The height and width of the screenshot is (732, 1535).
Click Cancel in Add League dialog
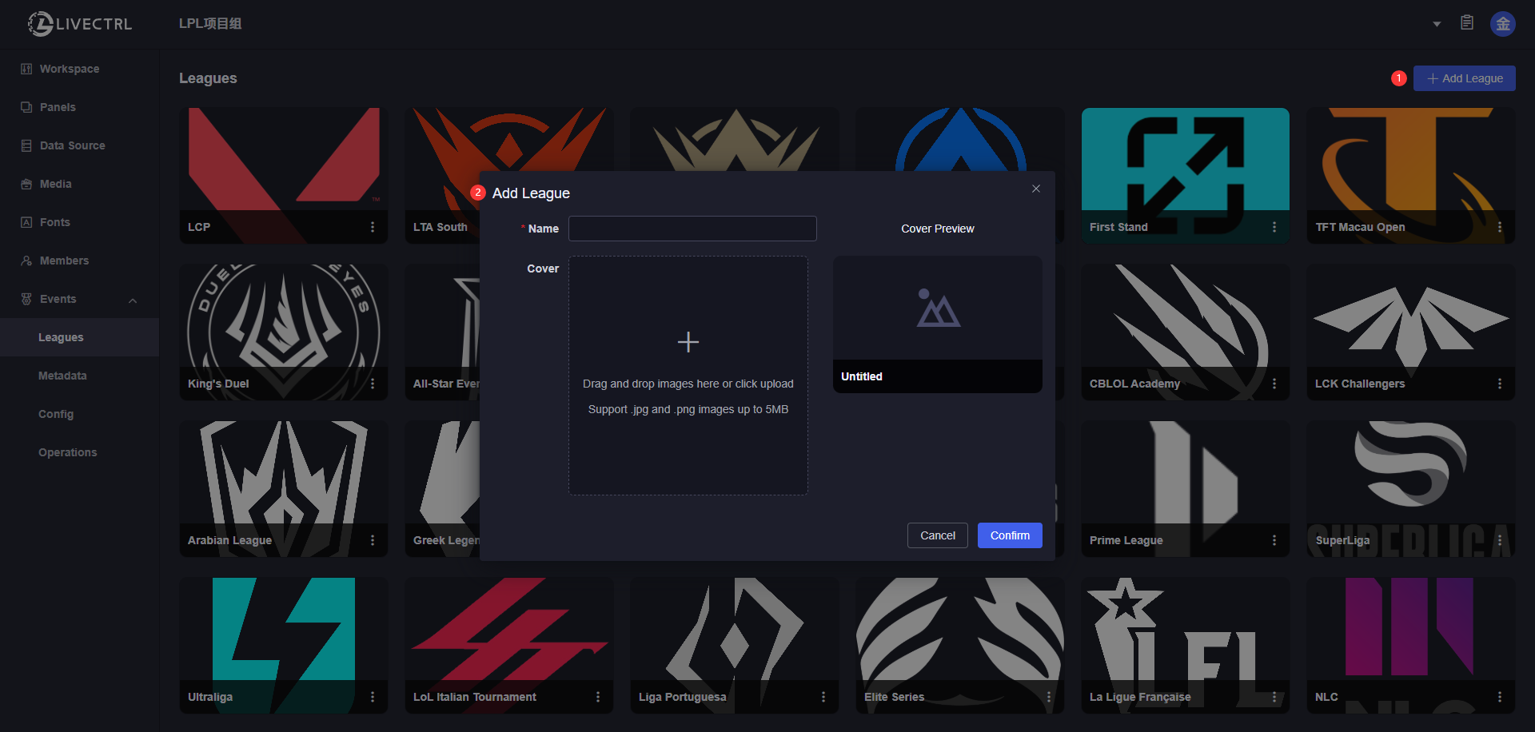point(937,535)
